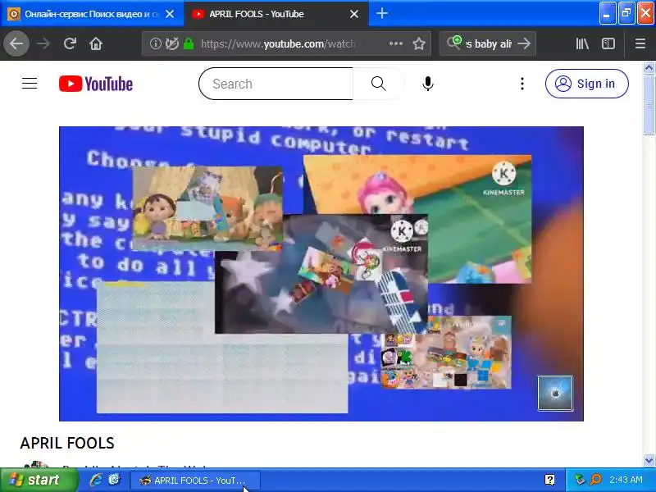
Task: Click the magnifier system tray icon
Action: click(x=595, y=480)
